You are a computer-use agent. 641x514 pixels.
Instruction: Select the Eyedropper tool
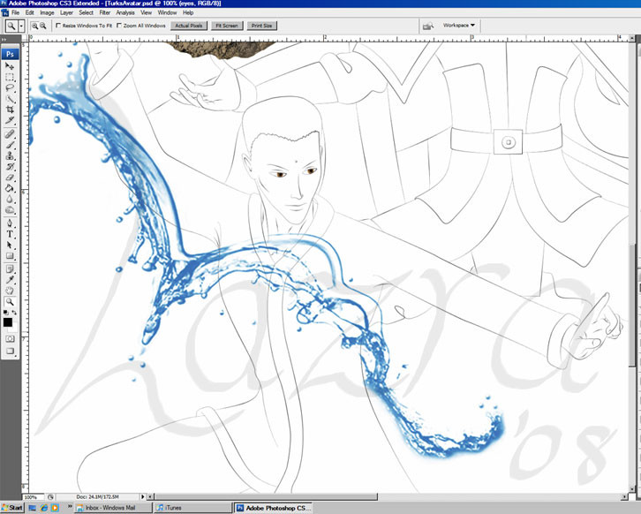click(10, 280)
